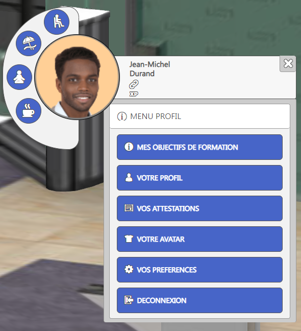Choose the meditation pose status icon
This screenshot has width=301, height=331.
[19, 77]
